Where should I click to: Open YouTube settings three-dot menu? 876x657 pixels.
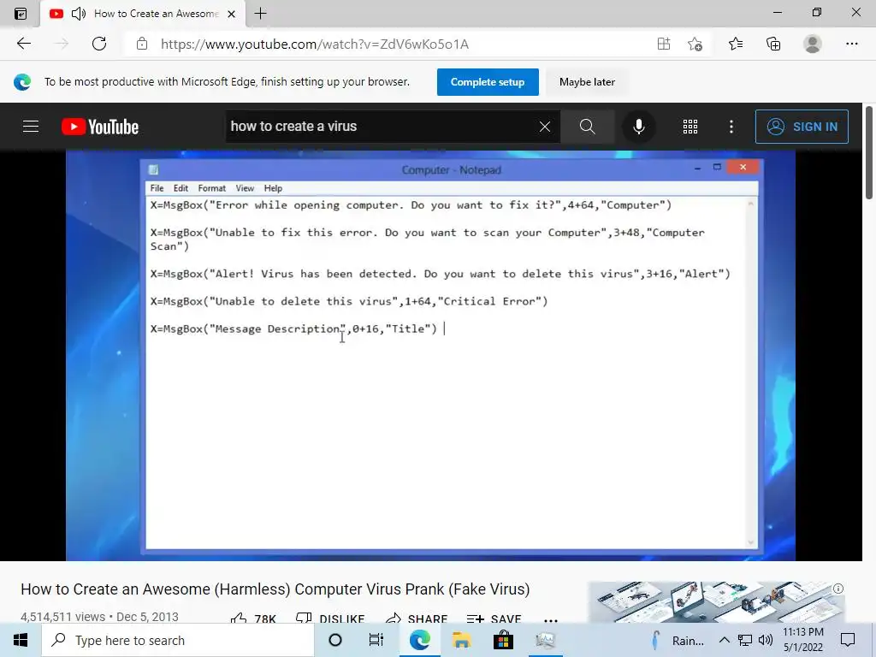coord(731,127)
